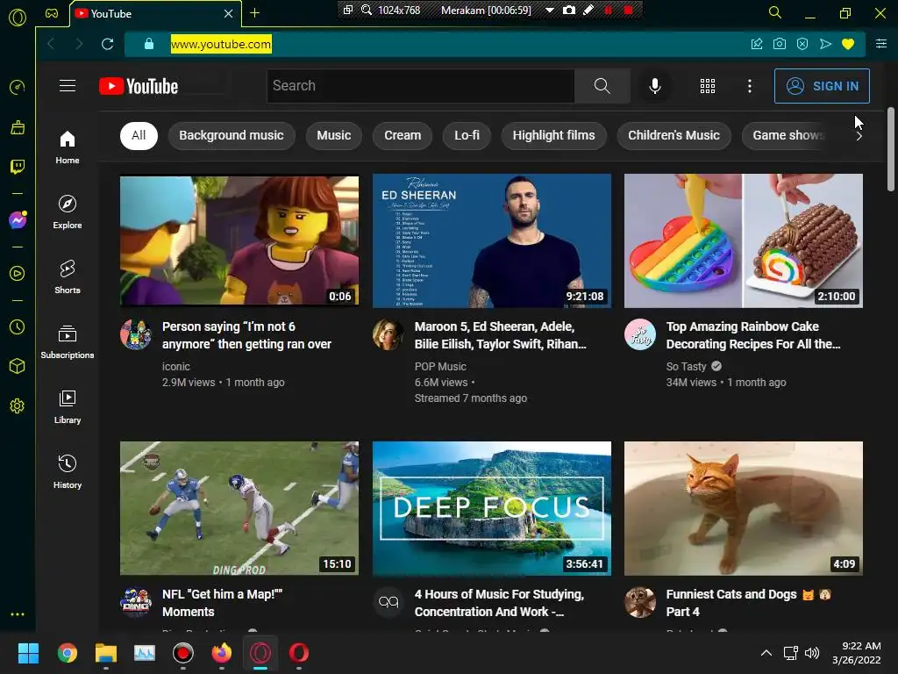Screen dimensions: 898x674
Task: Open the YouTube apps grid icon
Action: click(708, 86)
